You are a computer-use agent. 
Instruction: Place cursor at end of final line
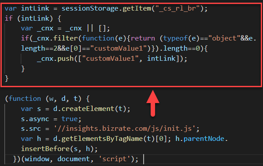pyautogui.click(x=143, y=159)
